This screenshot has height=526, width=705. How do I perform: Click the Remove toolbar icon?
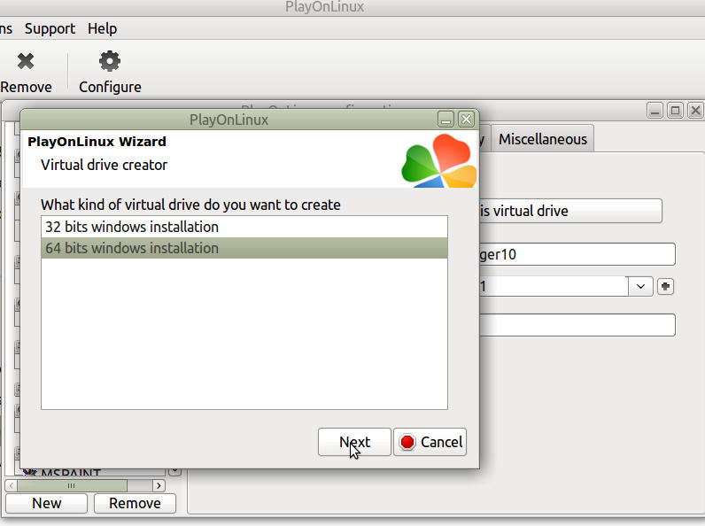[26, 61]
